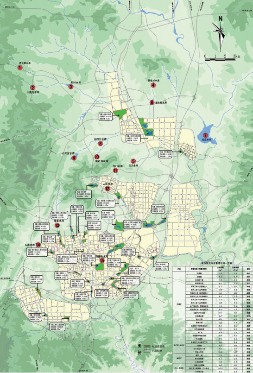Click marker 14 beside 五洗水库
The width and height of the screenshot is (253, 373).
point(38,245)
